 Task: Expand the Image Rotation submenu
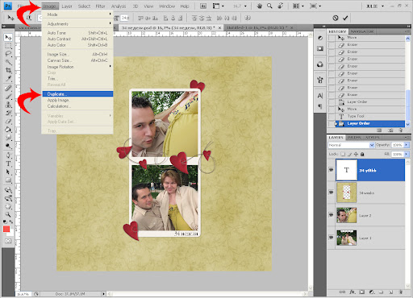[77, 67]
